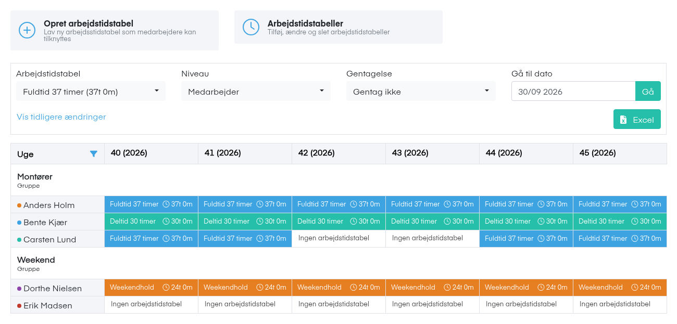Click the week 41 (2026) column header
The height and width of the screenshot is (324, 677).
pyautogui.click(x=245, y=153)
